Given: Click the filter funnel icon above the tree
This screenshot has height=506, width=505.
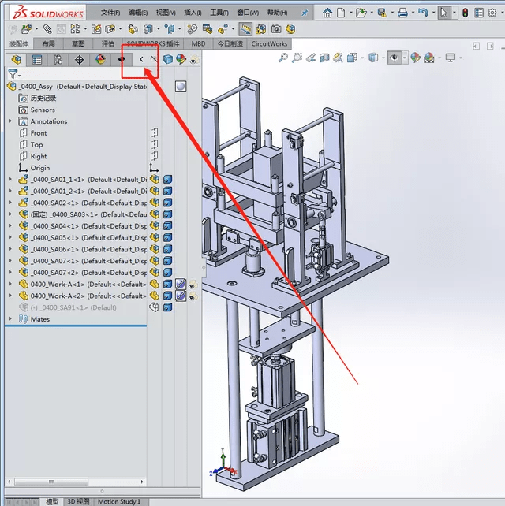Looking at the screenshot, I should click(x=12, y=73).
